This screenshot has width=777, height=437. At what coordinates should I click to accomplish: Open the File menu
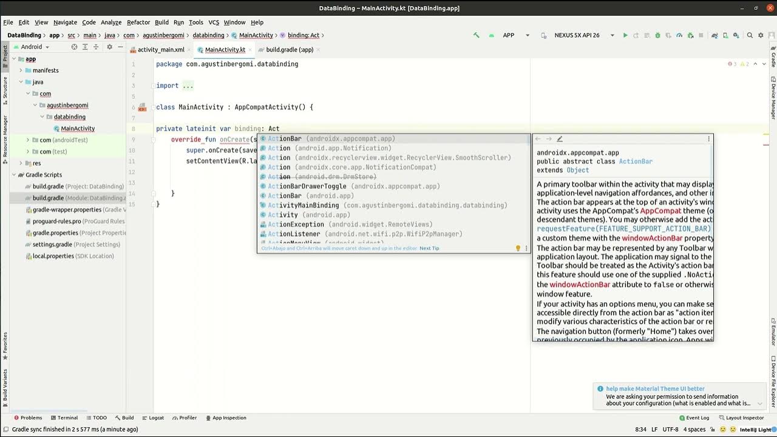(8, 22)
